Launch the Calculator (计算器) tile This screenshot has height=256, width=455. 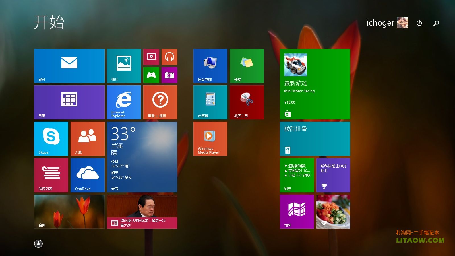[x=210, y=102]
